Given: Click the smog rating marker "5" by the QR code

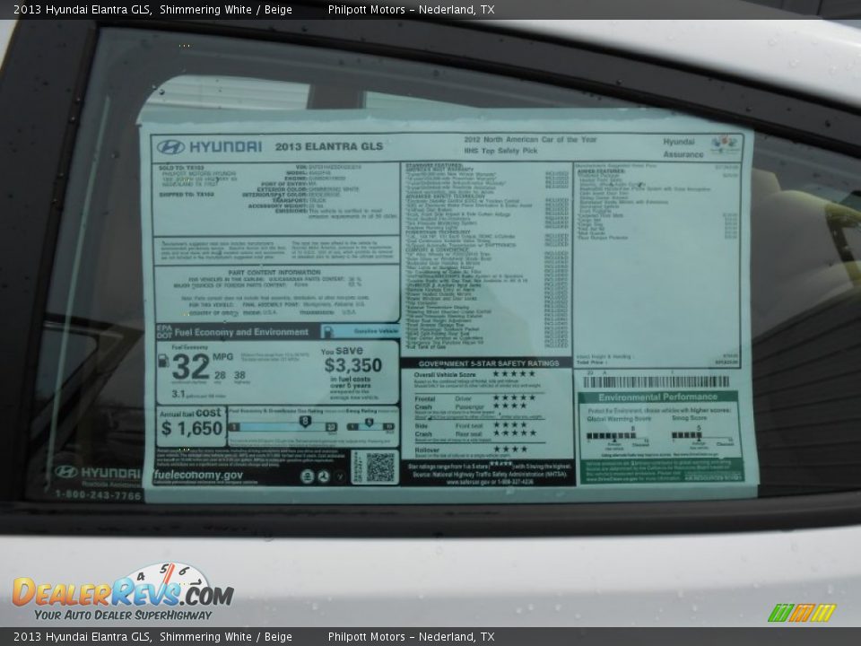Looking at the screenshot, I should pyautogui.click(x=369, y=423).
